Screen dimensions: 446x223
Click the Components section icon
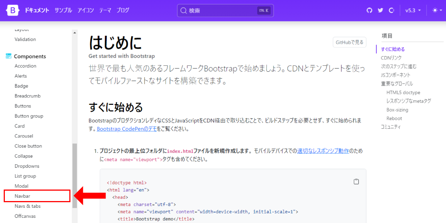(9, 56)
